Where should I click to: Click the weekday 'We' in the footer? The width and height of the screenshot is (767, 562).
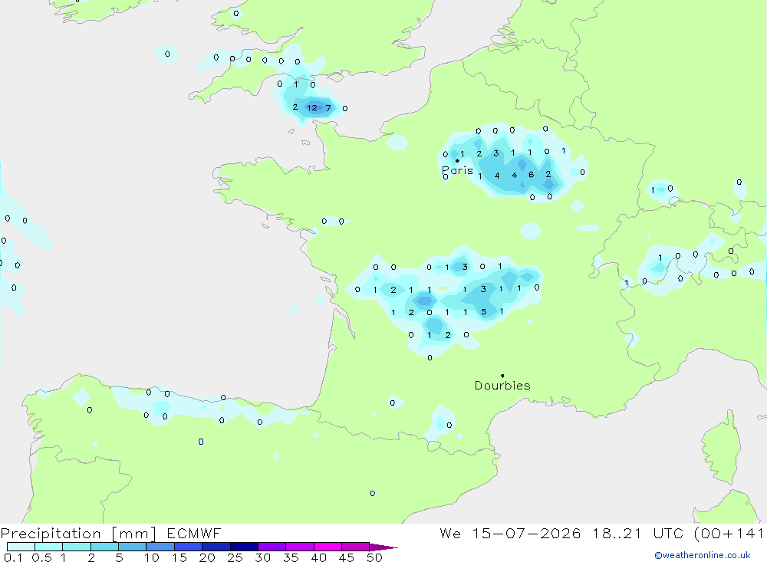[450, 534]
